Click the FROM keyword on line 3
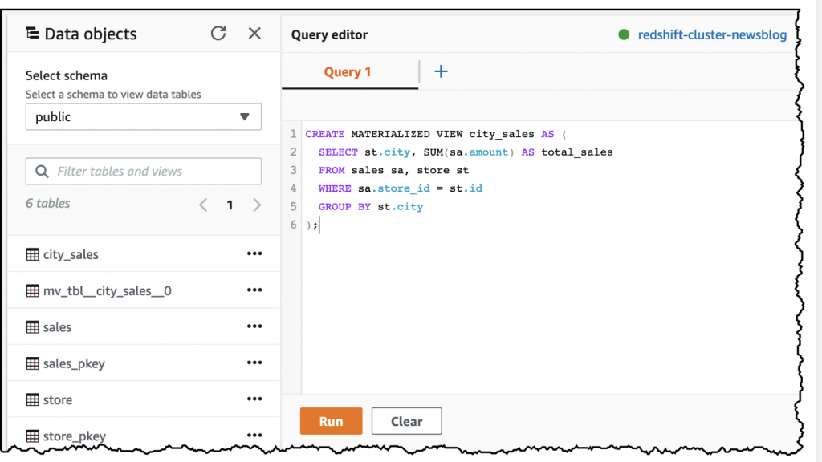The height and width of the screenshot is (462, 822). 332,170
